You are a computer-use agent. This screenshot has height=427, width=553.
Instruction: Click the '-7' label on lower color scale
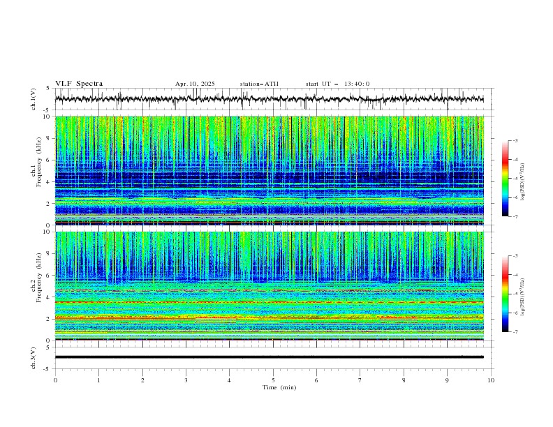click(x=515, y=332)
